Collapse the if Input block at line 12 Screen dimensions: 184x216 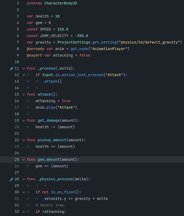point(24,75)
